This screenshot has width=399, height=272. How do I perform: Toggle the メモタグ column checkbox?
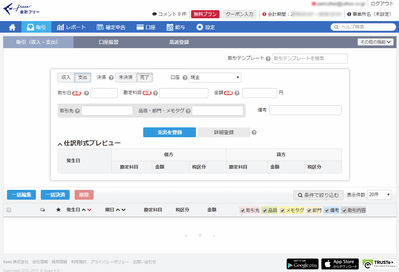click(283, 211)
